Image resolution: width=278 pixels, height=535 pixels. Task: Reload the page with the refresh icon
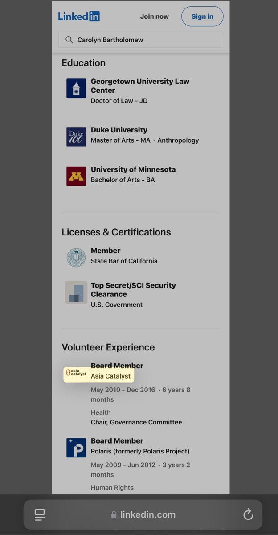(x=248, y=514)
